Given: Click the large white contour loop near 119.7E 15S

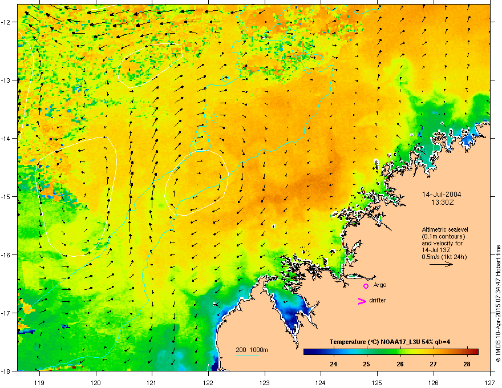Looking at the screenshot, I should pos(76,196).
